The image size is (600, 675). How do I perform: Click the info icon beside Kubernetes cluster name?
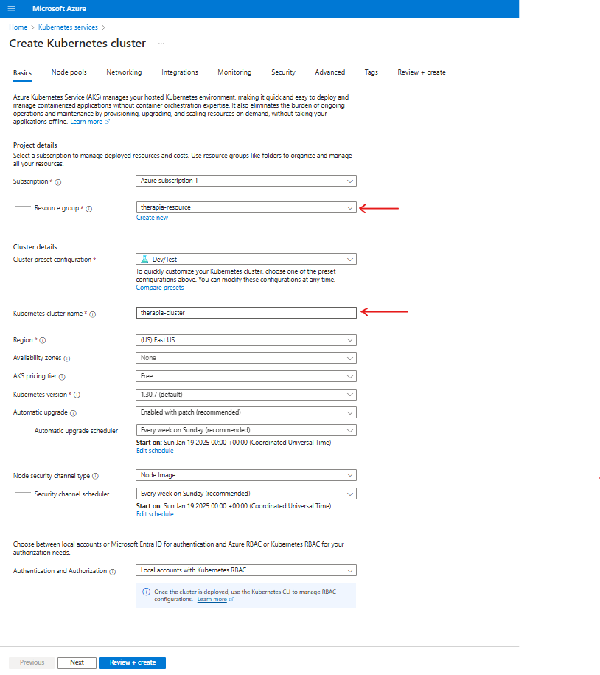pyautogui.click(x=92, y=314)
